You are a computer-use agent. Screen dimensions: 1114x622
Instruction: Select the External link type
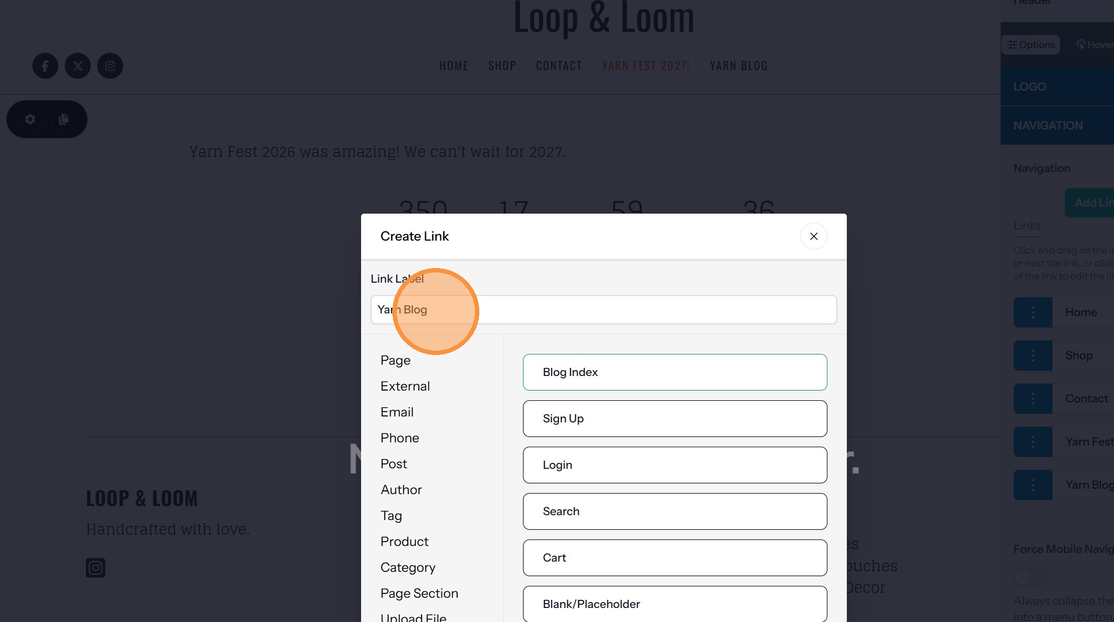click(x=405, y=386)
